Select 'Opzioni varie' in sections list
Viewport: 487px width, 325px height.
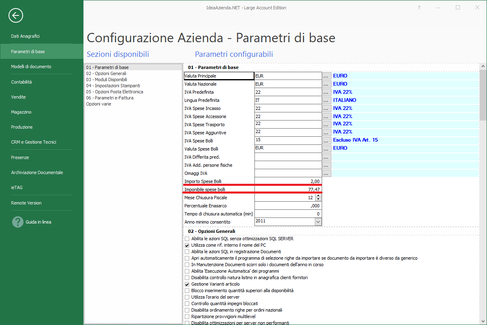tap(98, 104)
